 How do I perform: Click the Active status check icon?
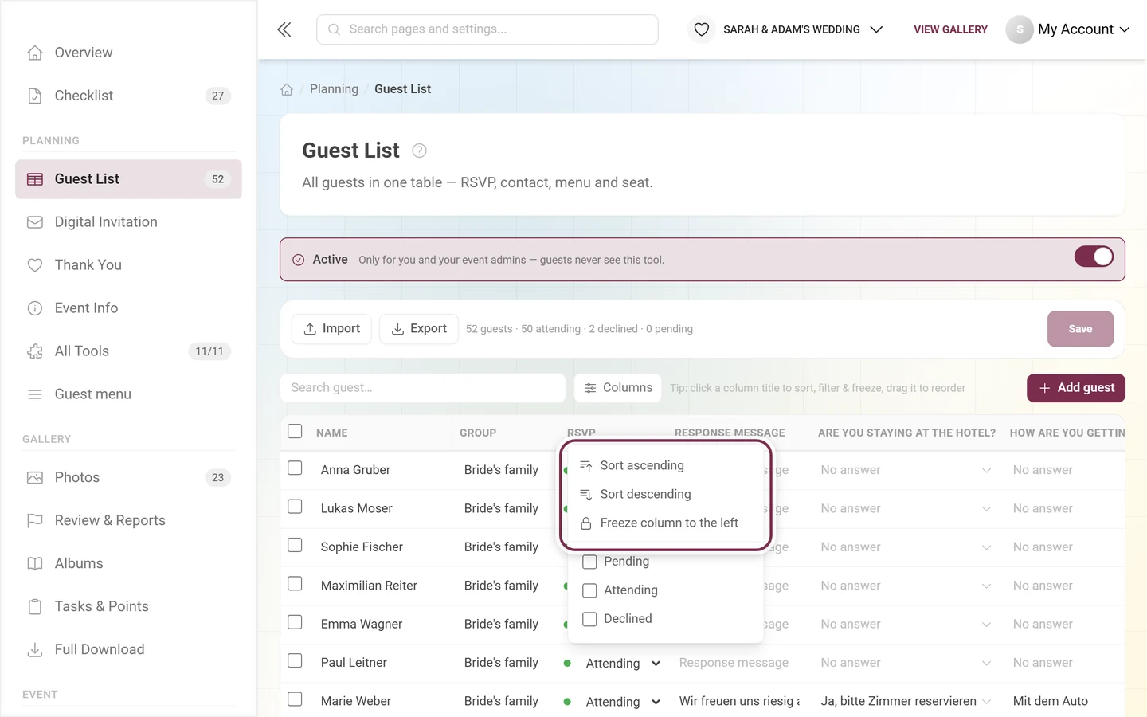299,260
